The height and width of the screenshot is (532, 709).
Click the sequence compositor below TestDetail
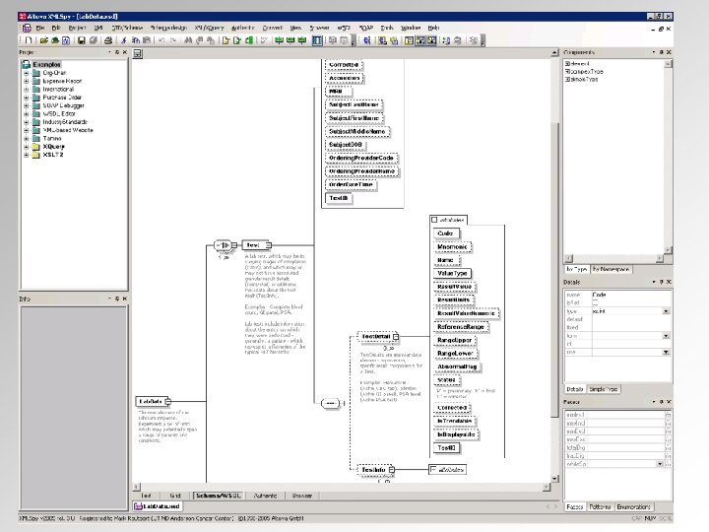(x=330, y=403)
